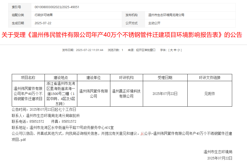The width and height of the screenshot is (247, 163).
Task: Click the 行政许可结果 category value
Action: (x=44, y=15)
